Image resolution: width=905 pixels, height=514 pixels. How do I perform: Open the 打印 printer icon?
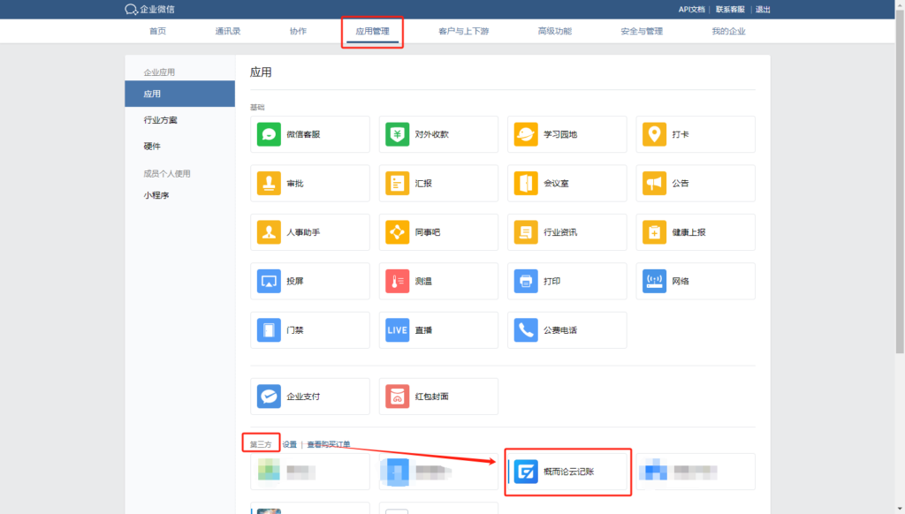click(526, 282)
